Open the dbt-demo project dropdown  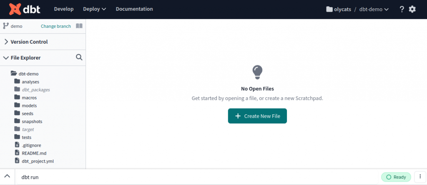[x=374, y=9]
